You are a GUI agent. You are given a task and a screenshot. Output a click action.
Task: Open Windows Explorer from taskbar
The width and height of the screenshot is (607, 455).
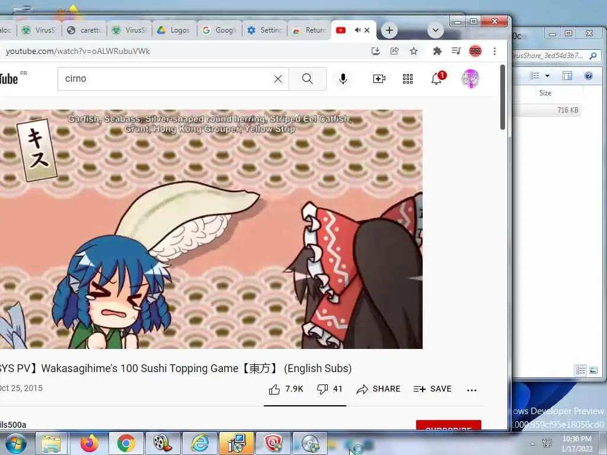coord(51,443)
